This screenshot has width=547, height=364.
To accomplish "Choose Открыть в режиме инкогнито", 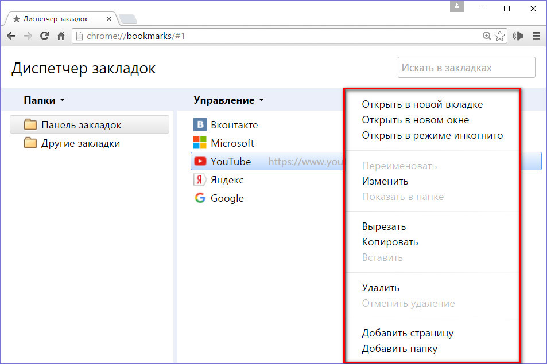I will click(432, 135).
